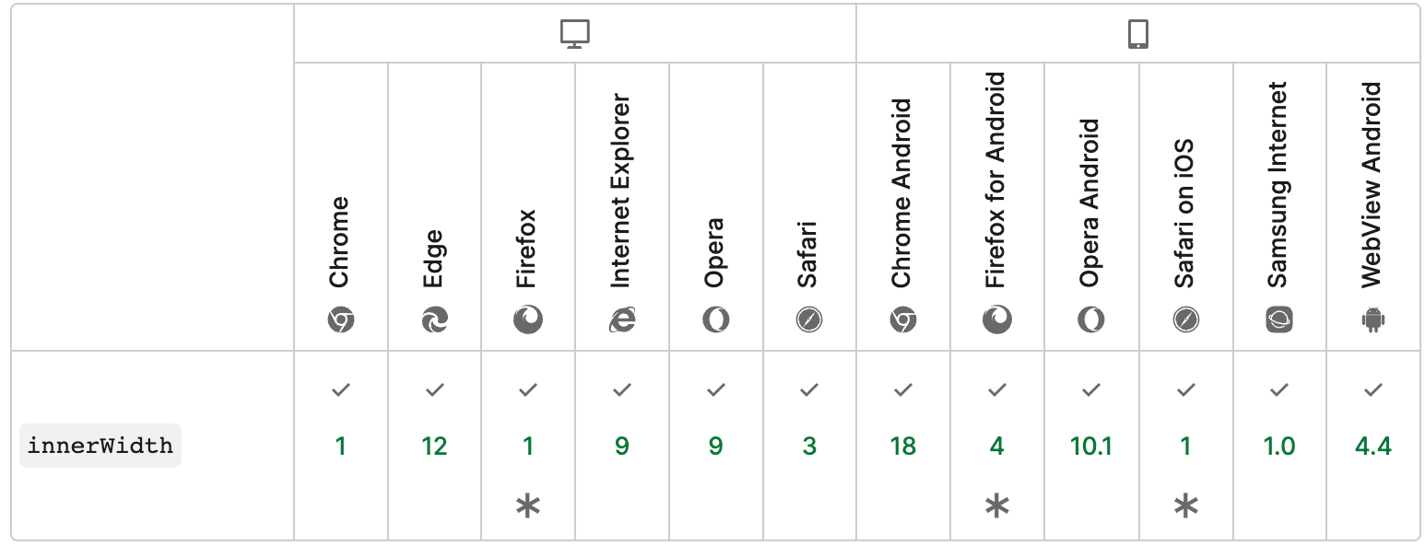Click the innerWidth feature label
The image size is (1425, 545).
[100, 446]
